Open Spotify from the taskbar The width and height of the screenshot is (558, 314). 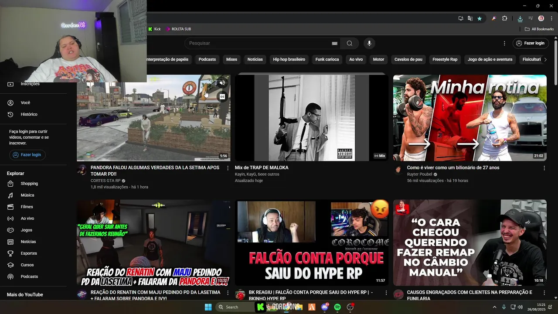click(337, 307)
